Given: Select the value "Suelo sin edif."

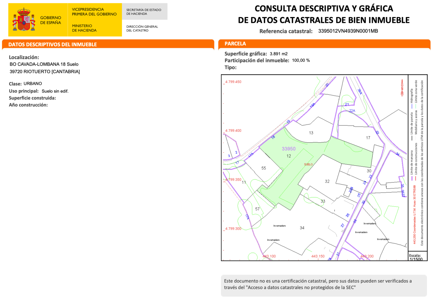Looking at the screenshot, I should (55, 91).
